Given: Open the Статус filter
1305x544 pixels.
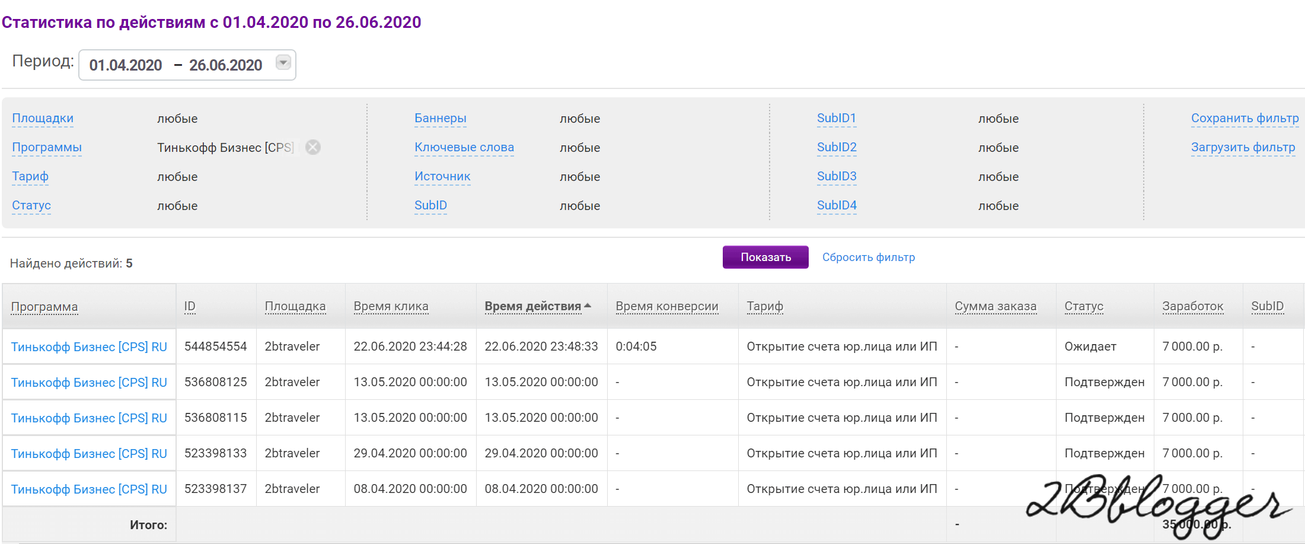Looking at the screenshot, I should coord(31,205).
